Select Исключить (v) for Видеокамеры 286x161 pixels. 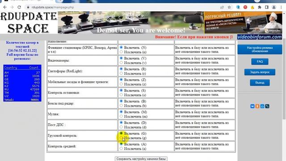tap(121, 63)
